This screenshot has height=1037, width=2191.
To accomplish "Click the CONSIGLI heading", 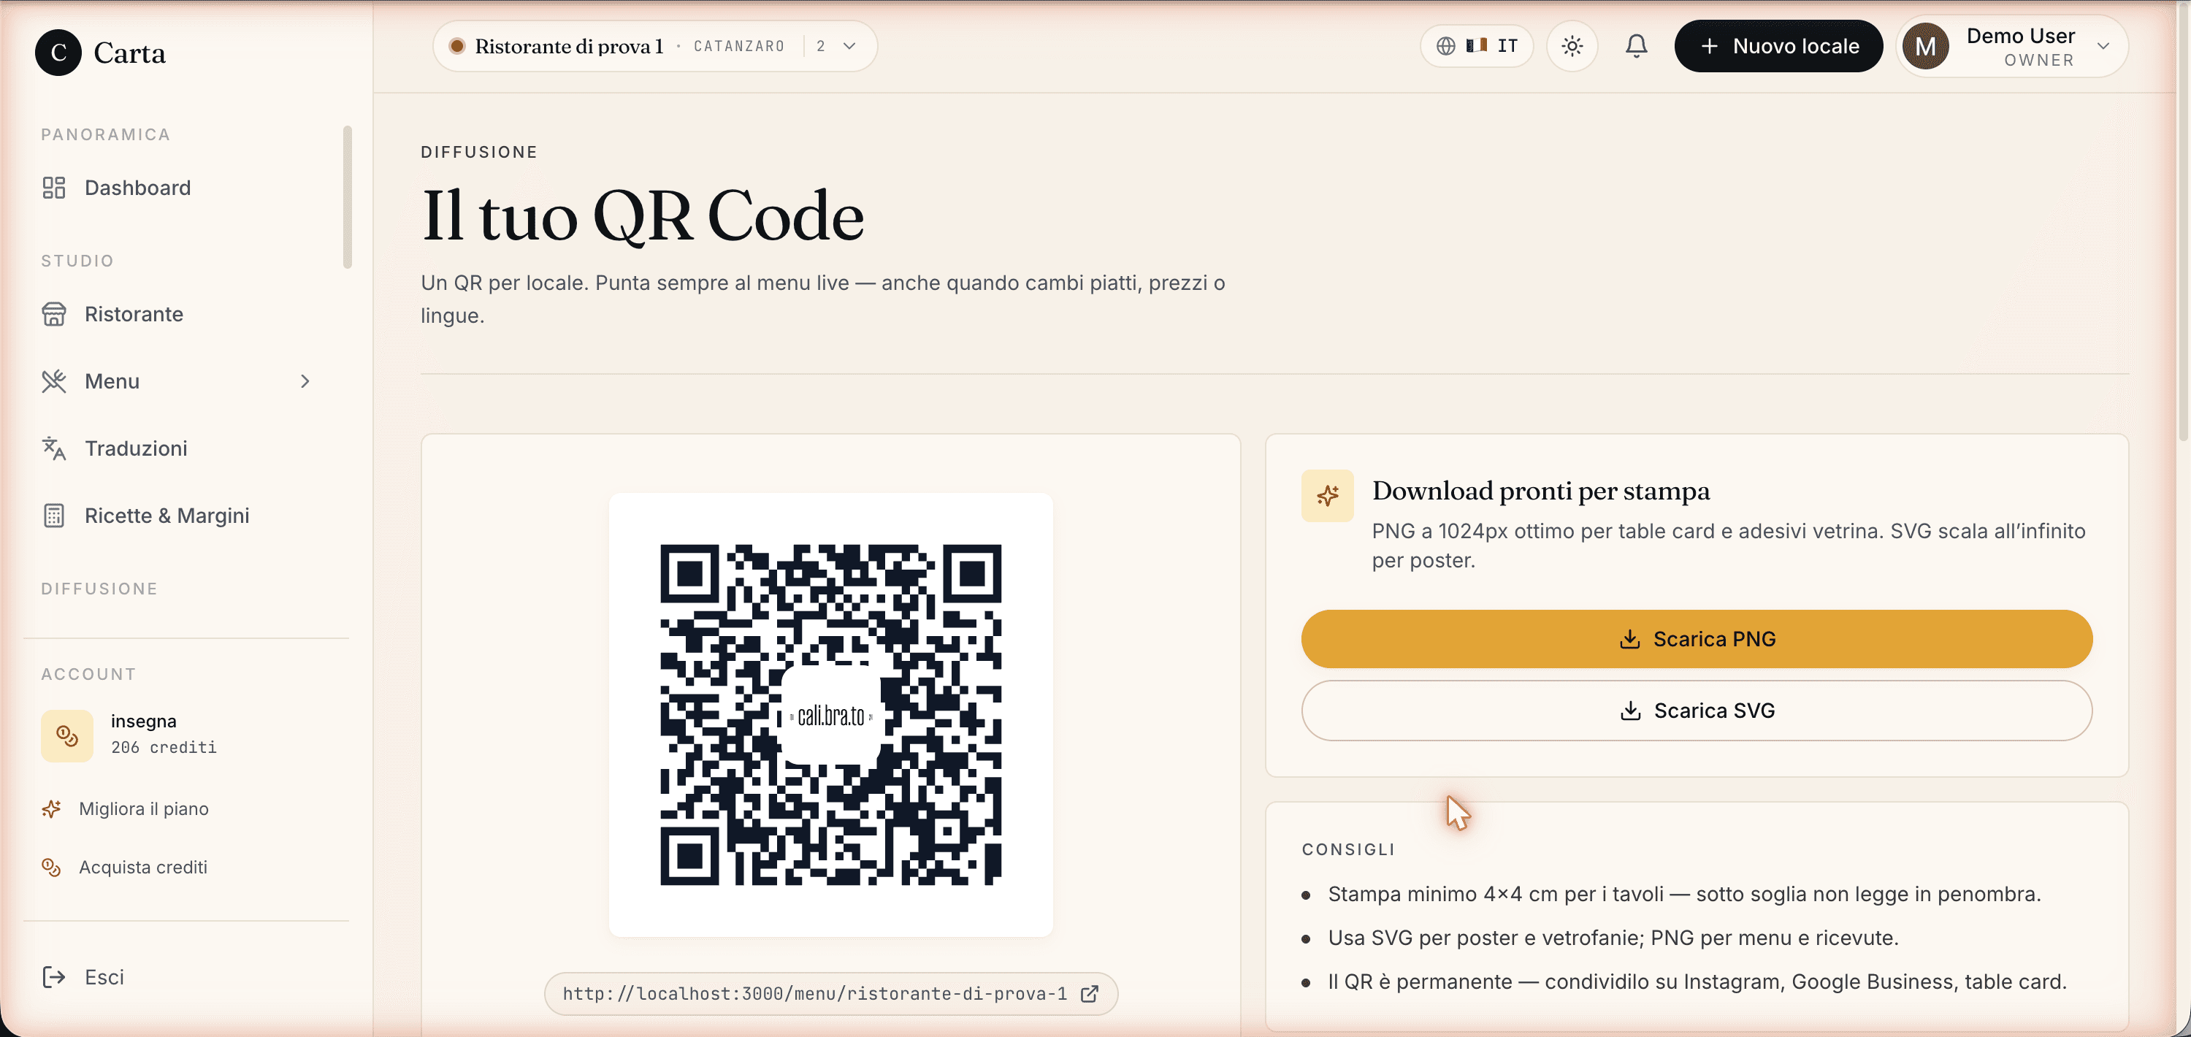I will [x=1348, y=849].
